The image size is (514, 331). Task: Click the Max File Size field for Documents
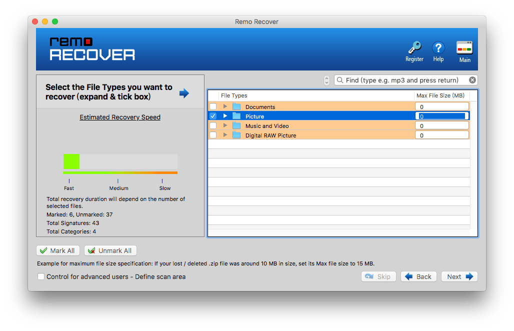tap(441, 107)
